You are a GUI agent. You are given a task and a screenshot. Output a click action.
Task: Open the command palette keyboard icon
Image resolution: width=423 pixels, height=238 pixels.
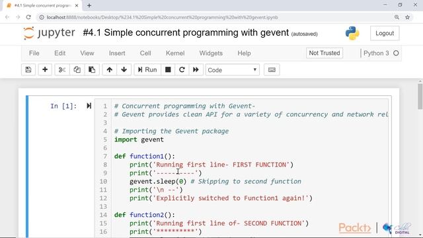coord(272,70)
